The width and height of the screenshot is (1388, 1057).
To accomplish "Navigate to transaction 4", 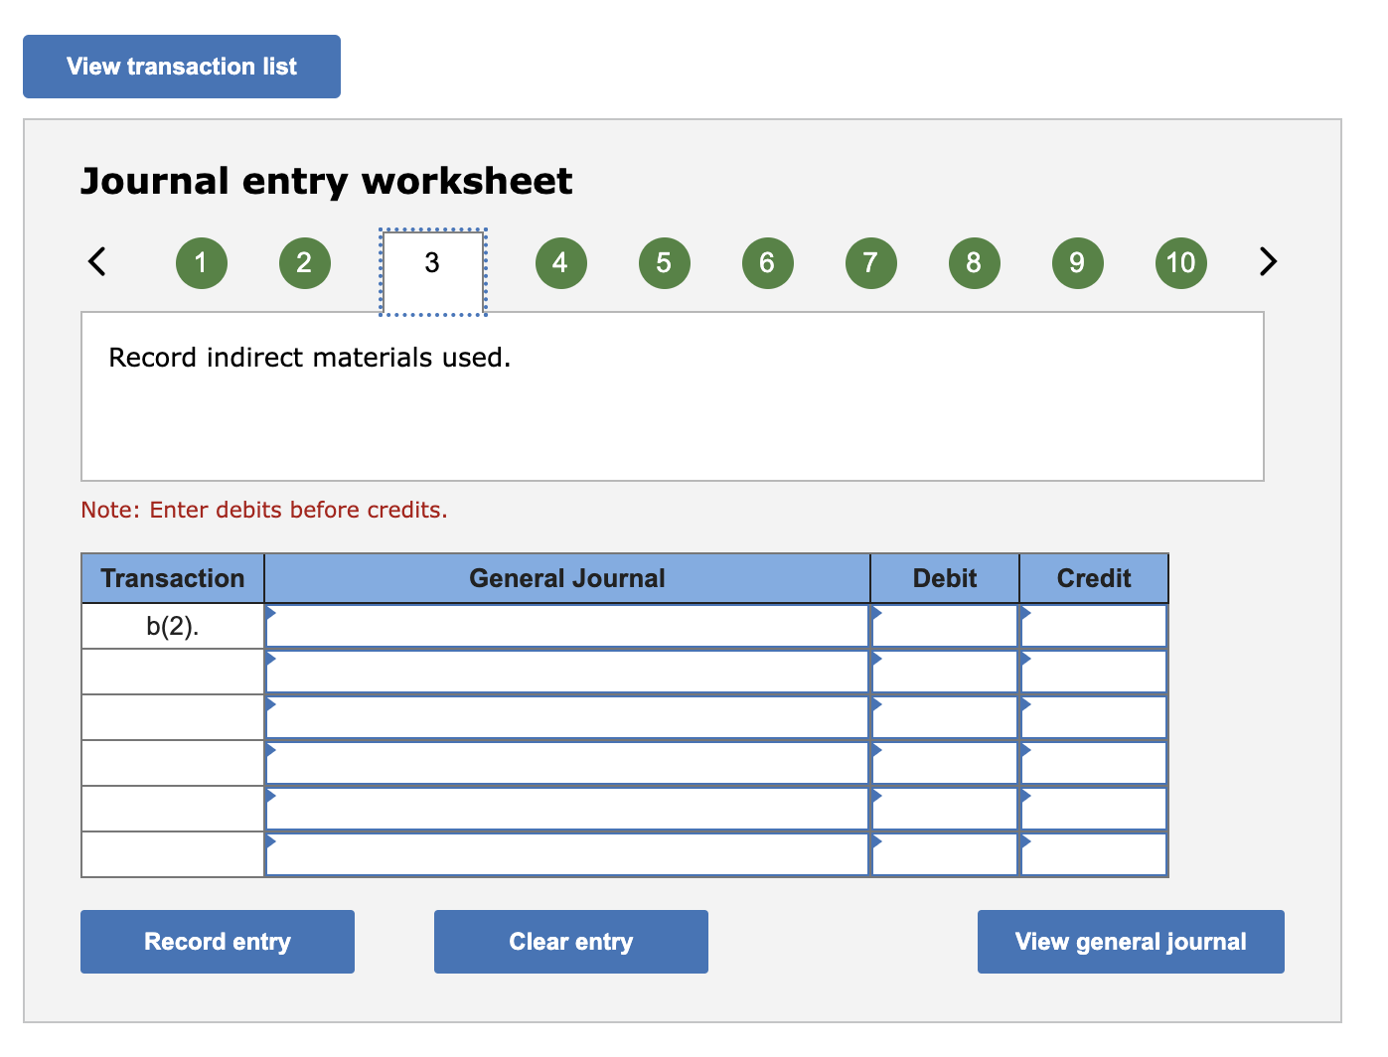I will 560,262.
